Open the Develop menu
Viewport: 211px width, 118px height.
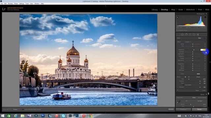point(10,4)
